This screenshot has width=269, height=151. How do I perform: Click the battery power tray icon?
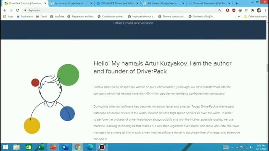tap(247, 147)
